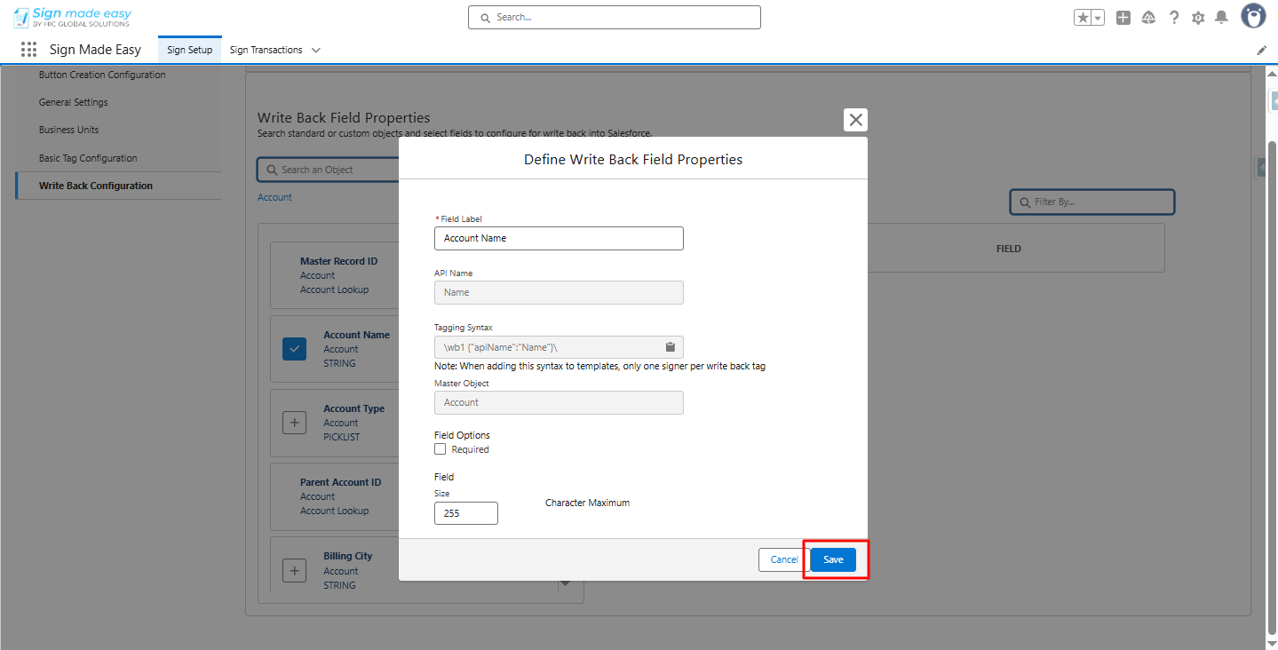Click the Sign made easy logo
Viewport: 1278px width, 650px height.
pyautogui.click(x=72, y=18)
